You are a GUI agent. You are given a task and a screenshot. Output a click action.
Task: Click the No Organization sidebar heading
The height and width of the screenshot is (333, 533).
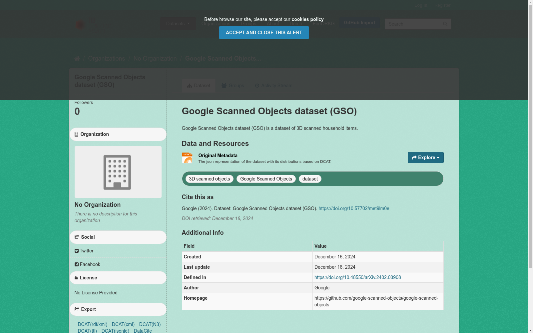coord(98,205)
